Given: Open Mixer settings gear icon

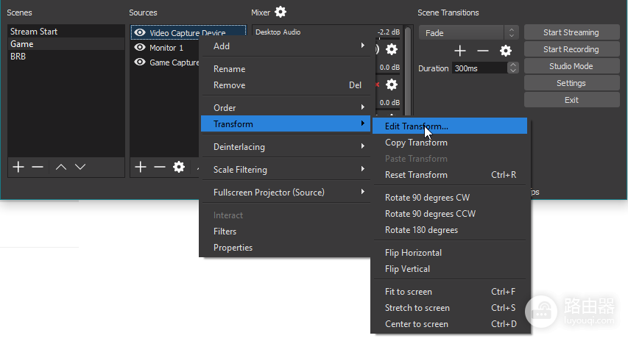Looking at the screenshot, I should pyautogui.click(x=281, y=12).
